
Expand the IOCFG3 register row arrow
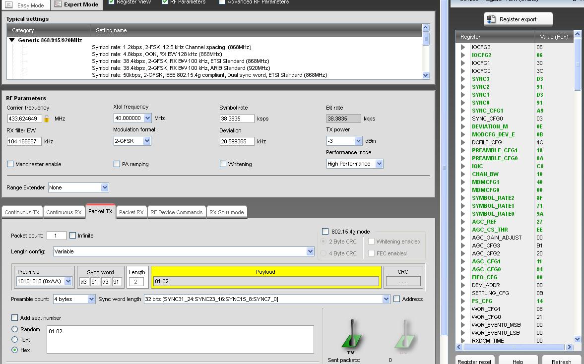pos(462,47)
